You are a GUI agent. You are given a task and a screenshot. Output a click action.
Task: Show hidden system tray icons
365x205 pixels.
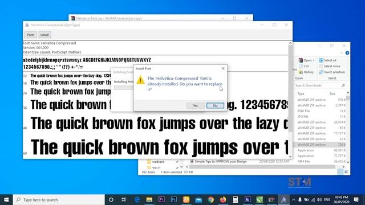click(294, 200)
